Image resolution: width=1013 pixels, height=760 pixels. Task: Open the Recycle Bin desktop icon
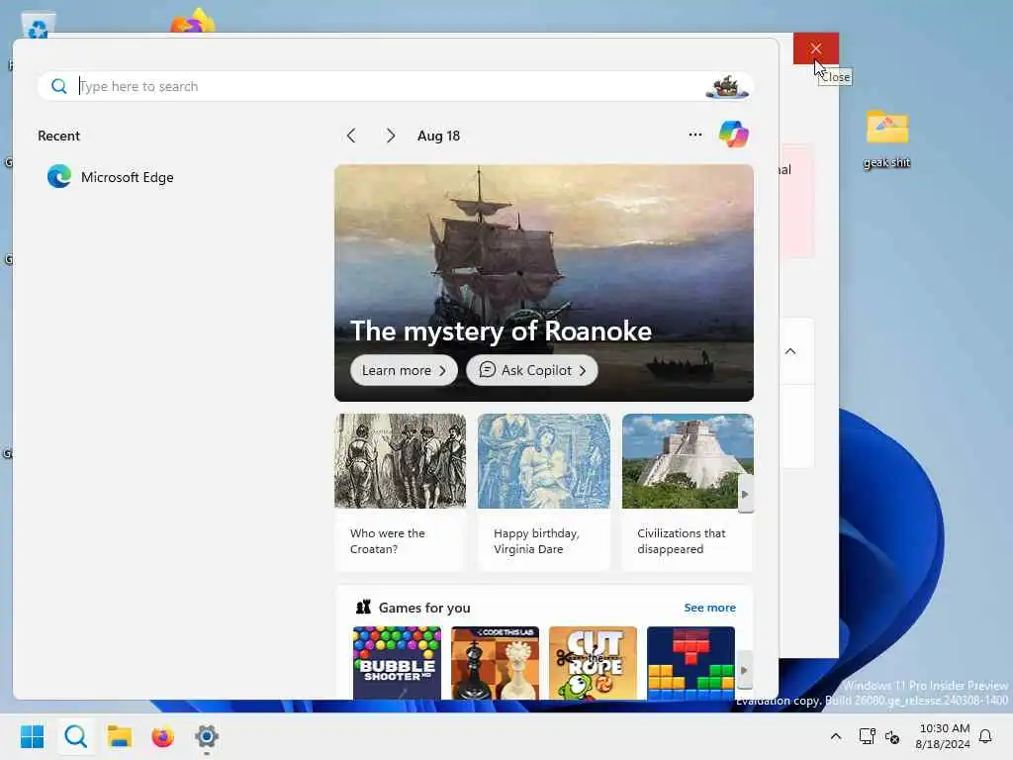point(39,26)
